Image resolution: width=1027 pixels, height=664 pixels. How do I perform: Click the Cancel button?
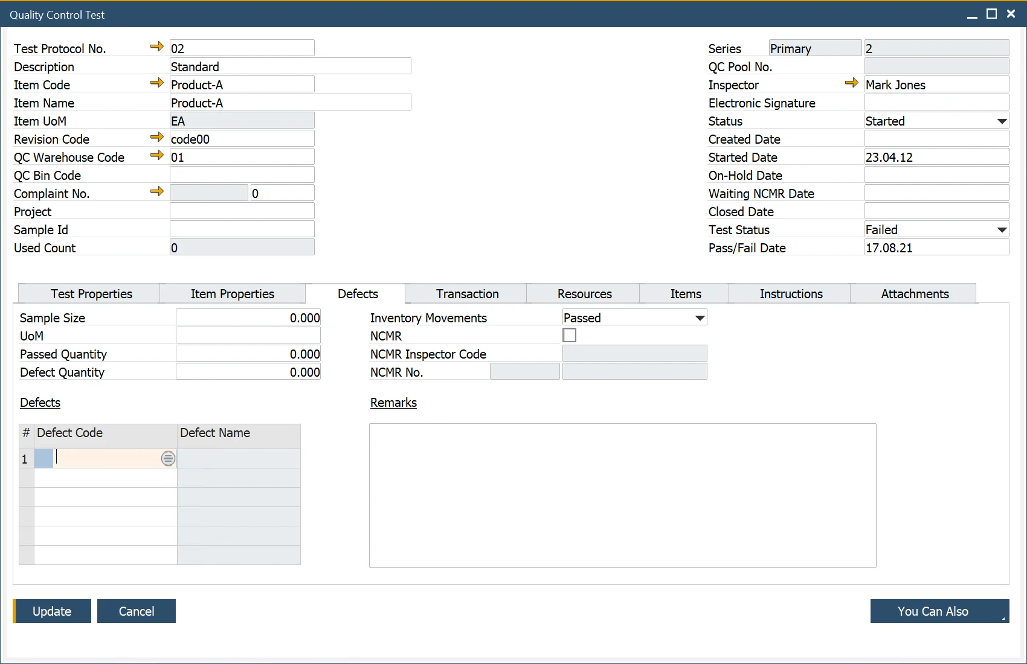coord(137,611)
